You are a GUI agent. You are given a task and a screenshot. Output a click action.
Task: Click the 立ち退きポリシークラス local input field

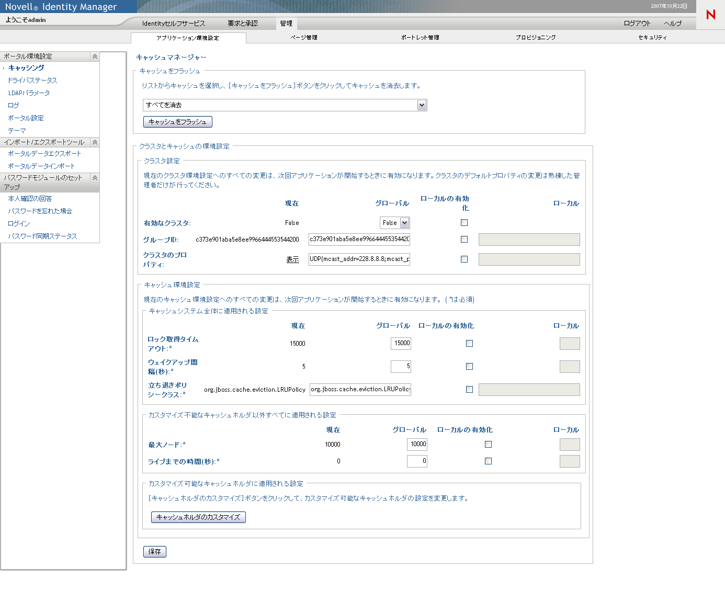tap(529, 390)
